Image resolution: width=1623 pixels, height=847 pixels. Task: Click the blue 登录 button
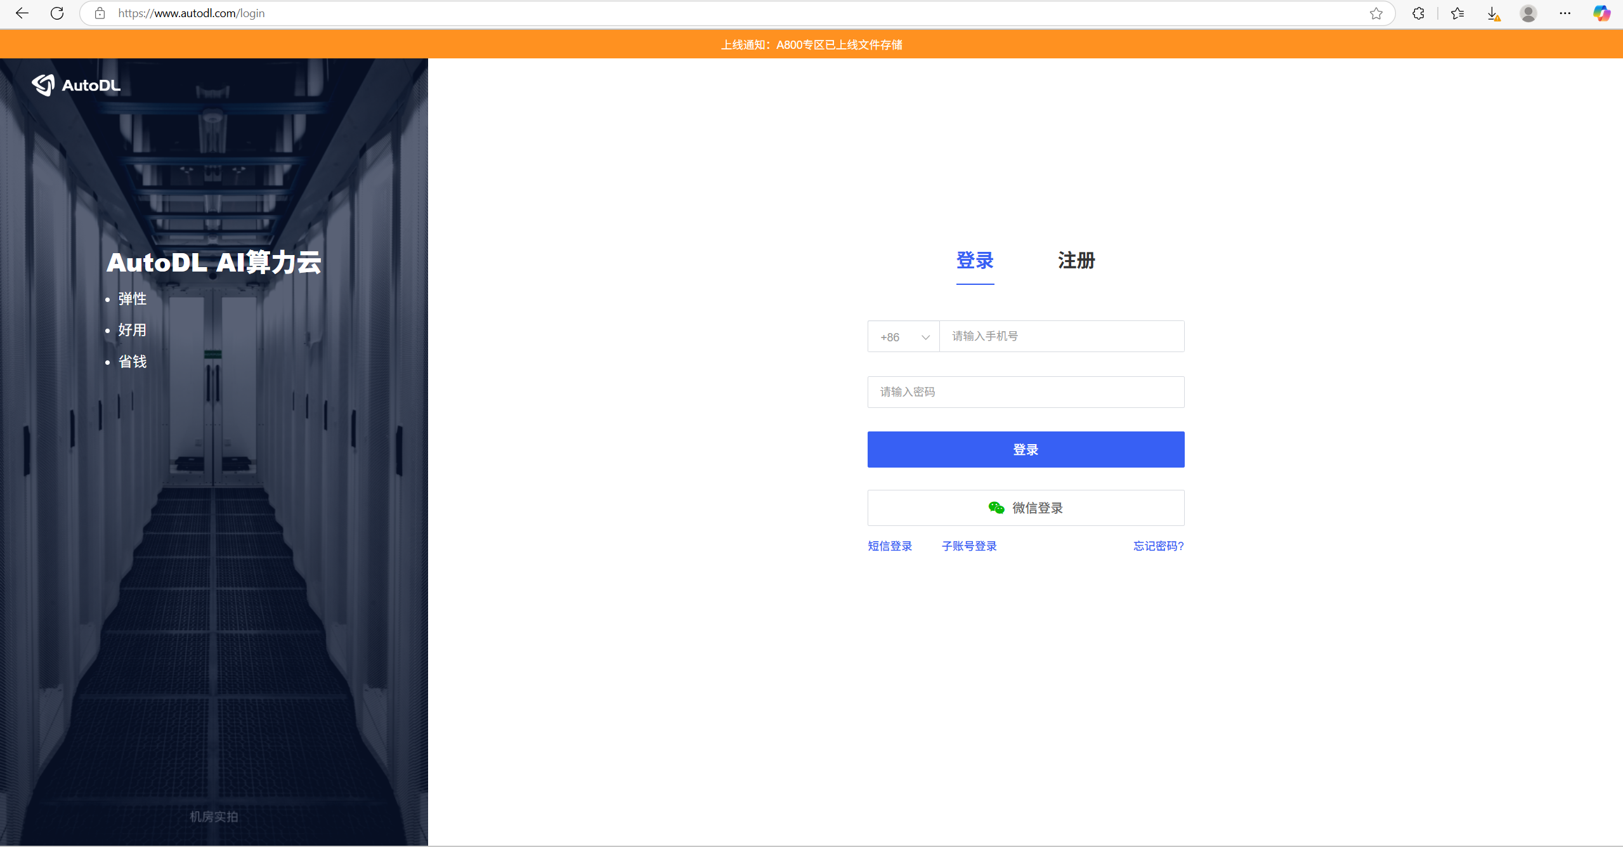click(x=1026, y=450)
